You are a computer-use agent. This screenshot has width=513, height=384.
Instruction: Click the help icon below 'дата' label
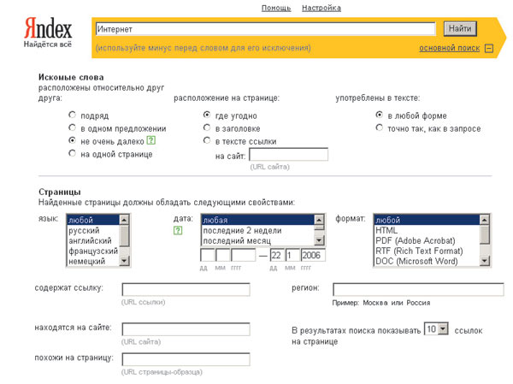coord(178,231)
